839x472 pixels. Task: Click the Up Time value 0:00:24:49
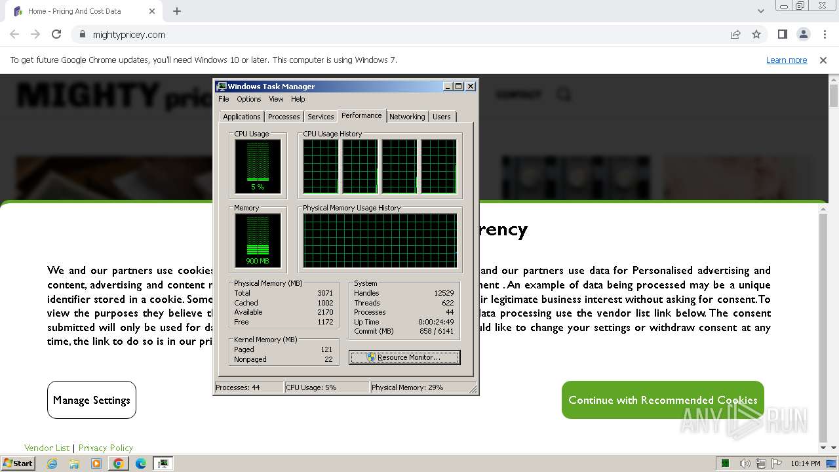[x=436, y=322]
